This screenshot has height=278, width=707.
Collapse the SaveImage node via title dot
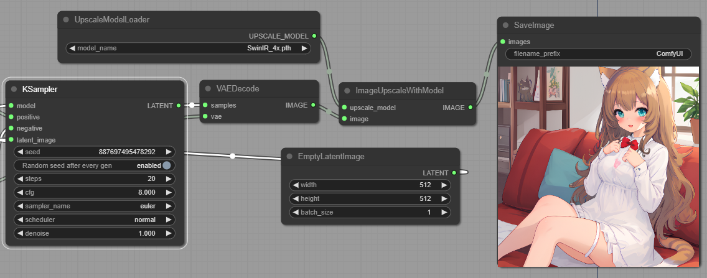[x=505, y=25]
